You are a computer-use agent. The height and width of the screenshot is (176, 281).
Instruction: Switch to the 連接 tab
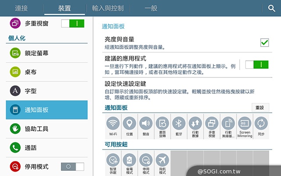point(22,8)
